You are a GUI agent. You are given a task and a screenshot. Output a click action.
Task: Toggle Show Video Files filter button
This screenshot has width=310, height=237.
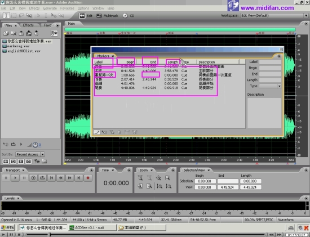pos(21,162)
